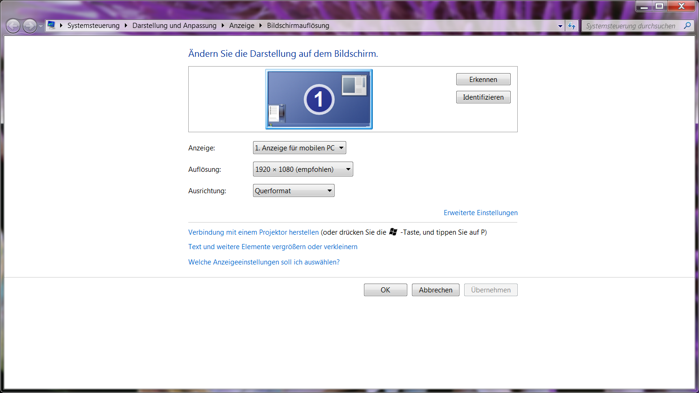Open recent pages dropdown beside the navigation arrows
The width and height of the screenshot is (699, 393).
(x=41, y=26)
